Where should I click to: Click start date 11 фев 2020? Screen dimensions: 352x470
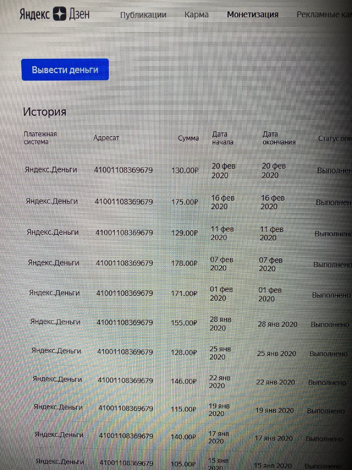(222, 233)
